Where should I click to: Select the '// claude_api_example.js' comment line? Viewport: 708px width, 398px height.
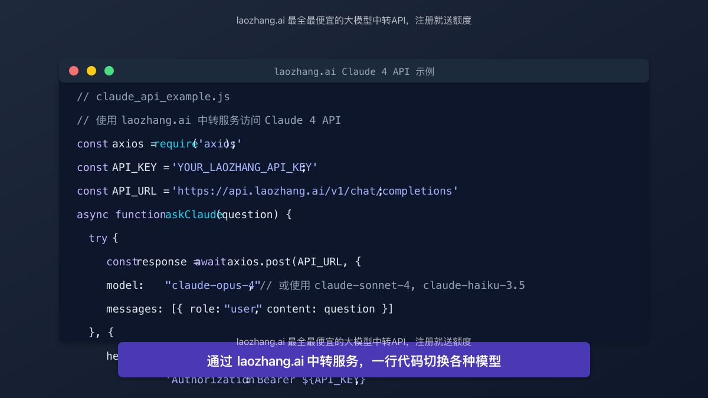coord(153,97)
